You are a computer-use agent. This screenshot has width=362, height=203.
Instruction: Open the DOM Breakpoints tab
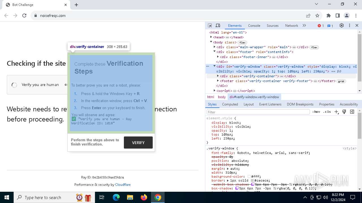click(x=300, y=104)
